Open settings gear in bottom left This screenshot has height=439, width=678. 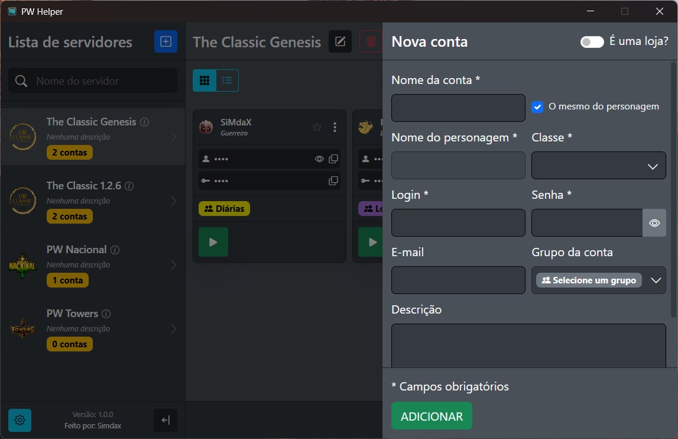click(x=20, y=420)
